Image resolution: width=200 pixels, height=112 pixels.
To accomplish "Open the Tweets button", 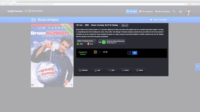I will pos(125,70).
